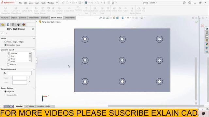The width and height of the screenshot is (209, 117).
Task: Click the Help question mark icon in title bar
Action: pos(189,3)
